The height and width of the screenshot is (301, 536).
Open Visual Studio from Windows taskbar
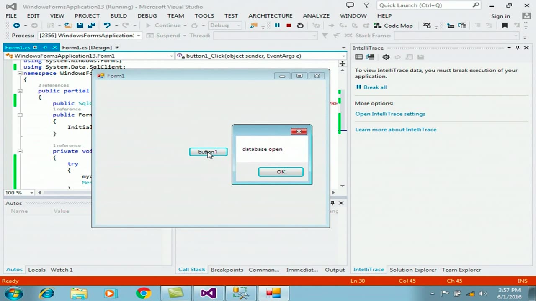208,293
